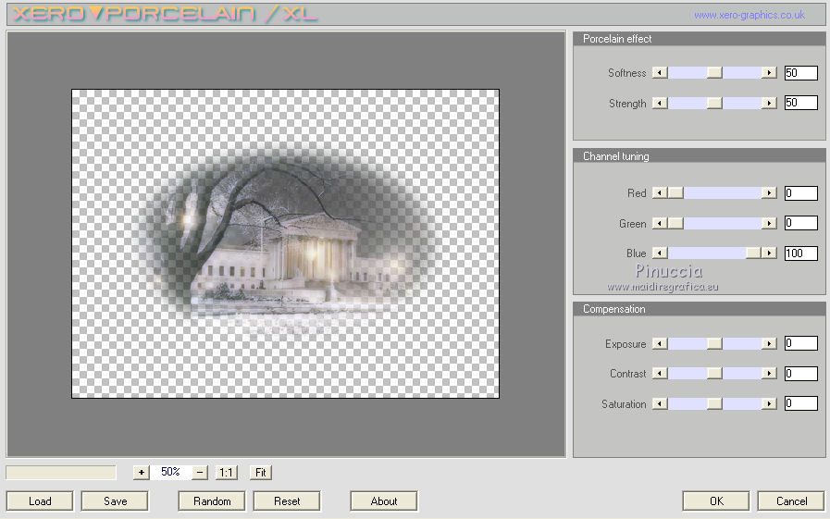
Task: Click the Red channel slider thumb
Action: click(675, 193)
